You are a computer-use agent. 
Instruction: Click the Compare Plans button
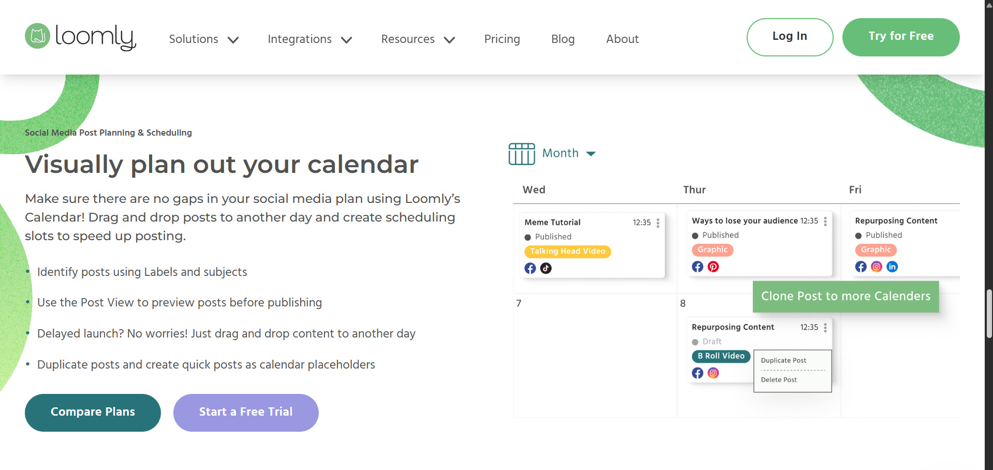point(93,412)
